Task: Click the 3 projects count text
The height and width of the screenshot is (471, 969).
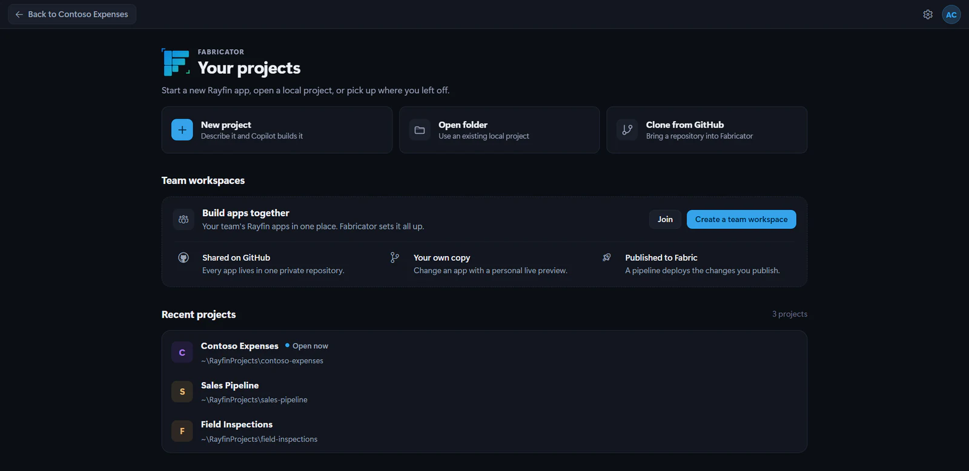Action: point(790,314)
